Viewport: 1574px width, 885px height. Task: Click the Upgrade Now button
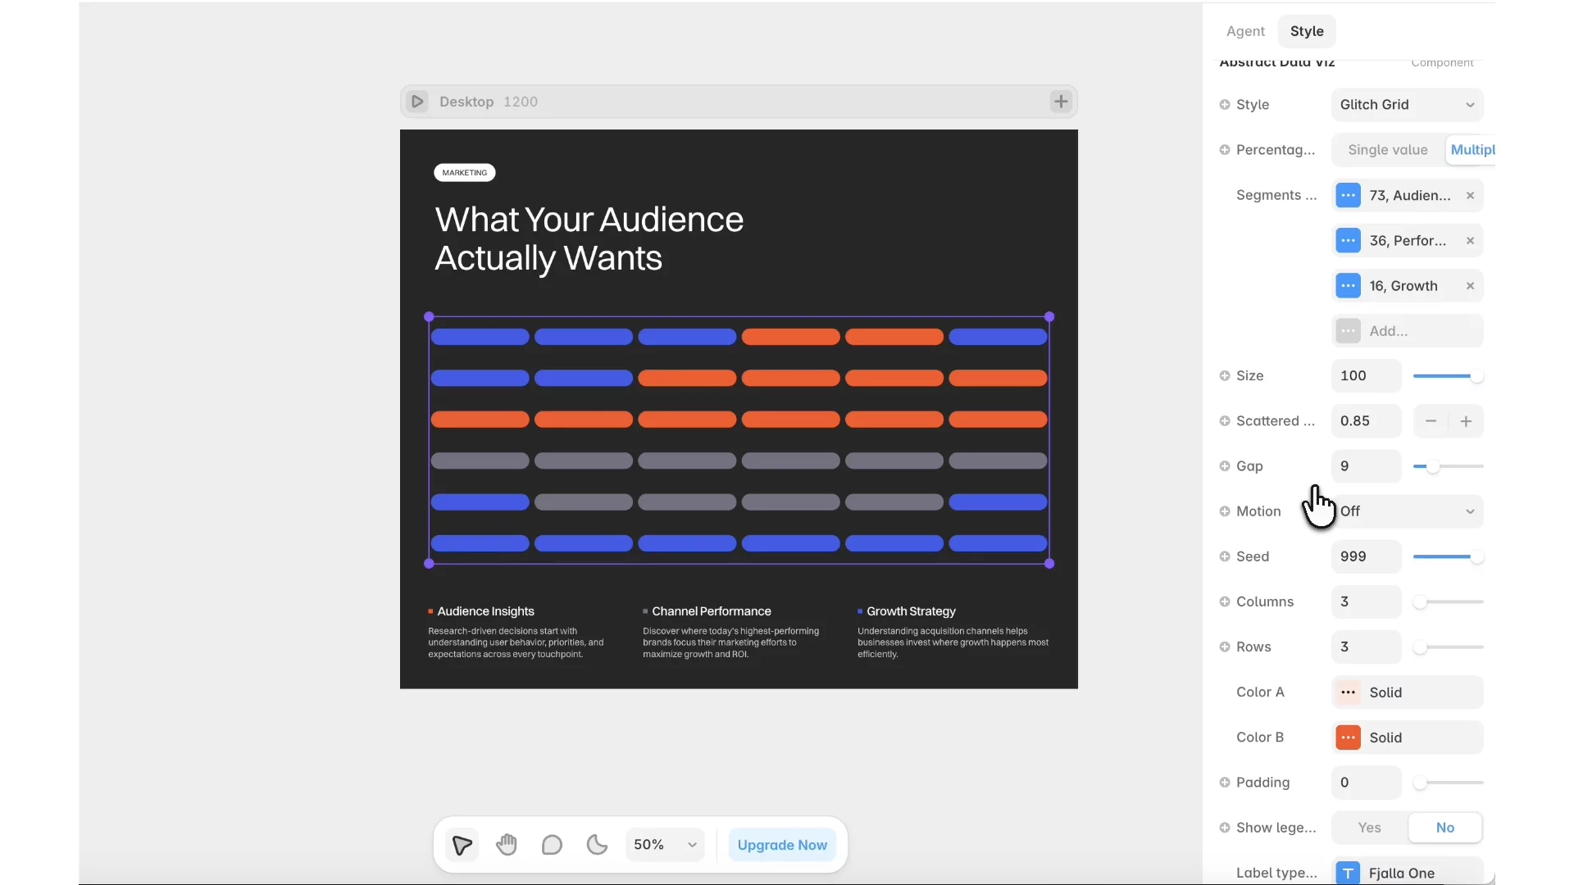[782, 845]
